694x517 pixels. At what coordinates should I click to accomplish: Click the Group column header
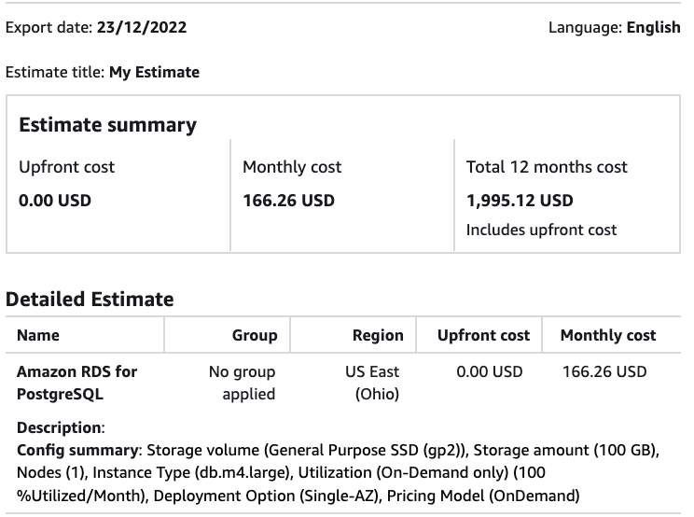click(x=255, y=335)
